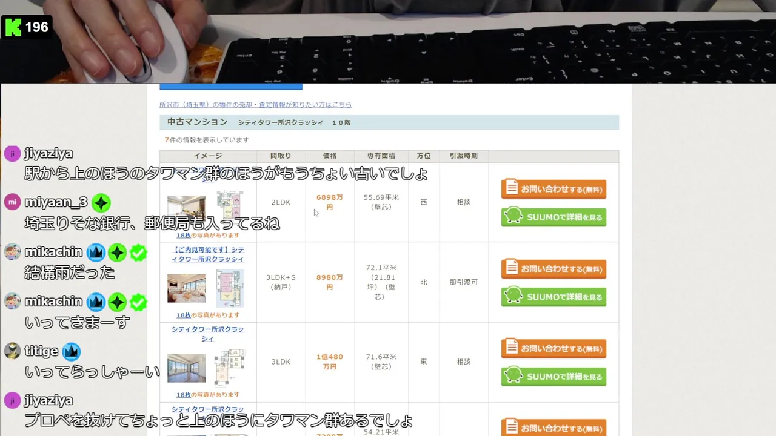
Task: Click the orange inquiry button for the 2LDK listing
Action: click(x=554, y=189)
